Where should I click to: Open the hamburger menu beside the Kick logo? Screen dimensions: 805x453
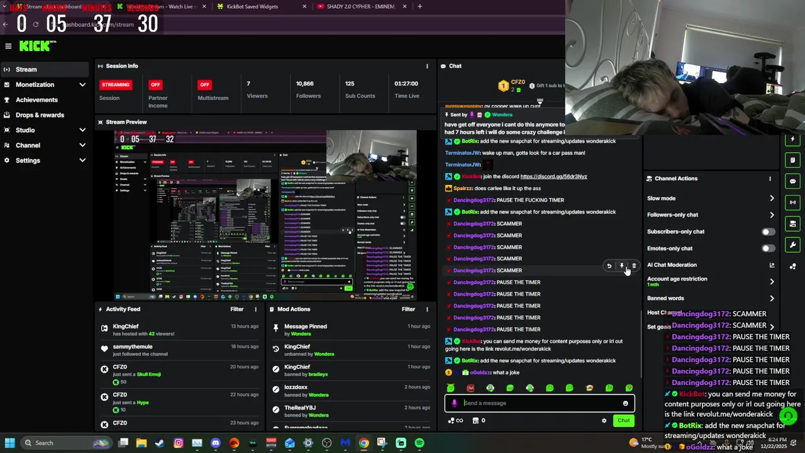coord(8,46)
